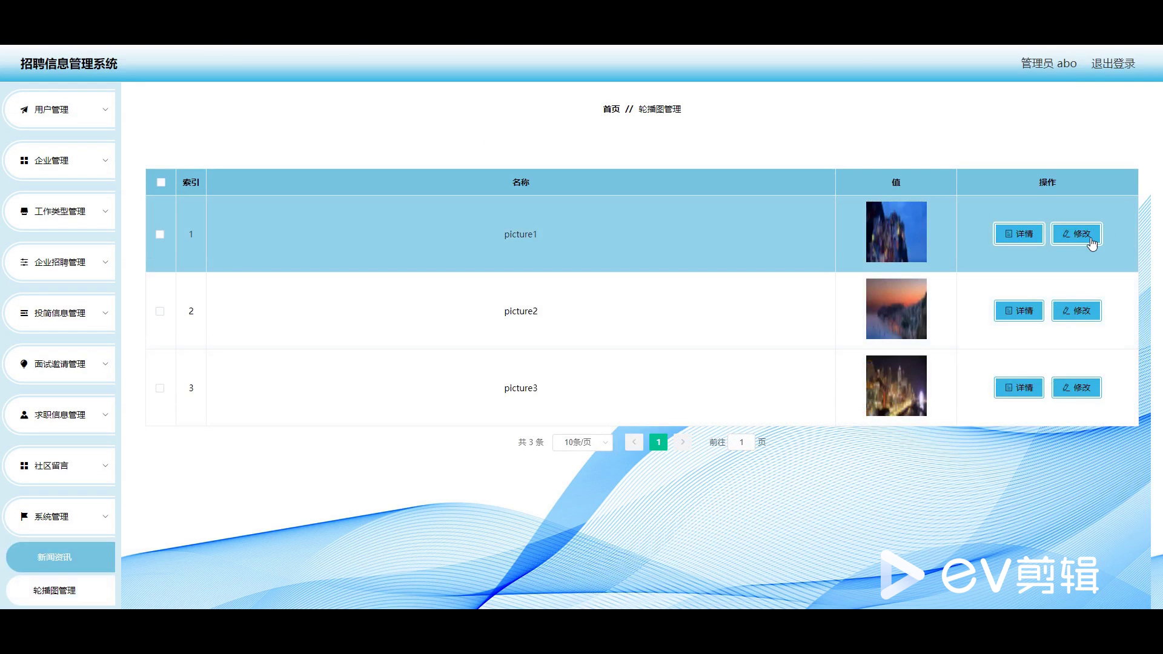
Task: Expand the 面试邀请管理 menu chevron
Action: tap(105, 364)
